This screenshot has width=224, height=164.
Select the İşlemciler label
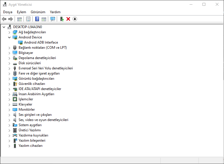[26, 99]
